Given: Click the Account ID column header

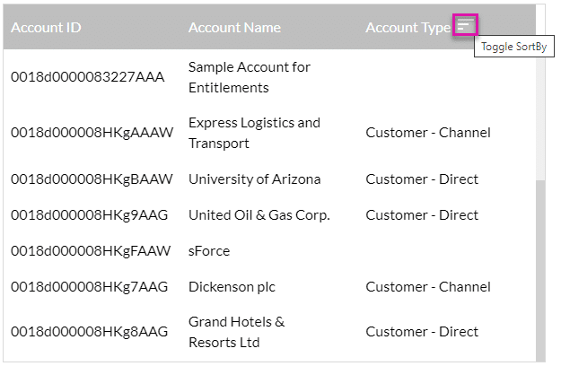Looking at the screenshot, I should [x=46, y=28].
